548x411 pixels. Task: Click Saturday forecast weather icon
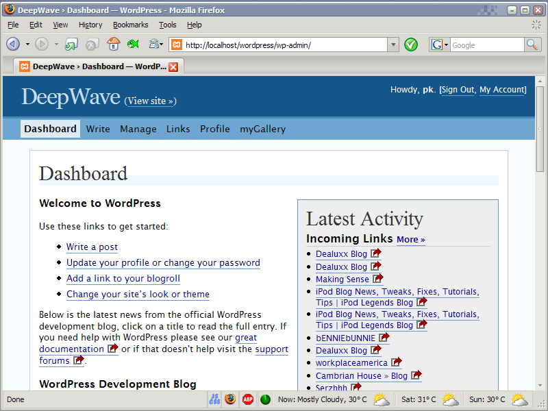[451, 399]
